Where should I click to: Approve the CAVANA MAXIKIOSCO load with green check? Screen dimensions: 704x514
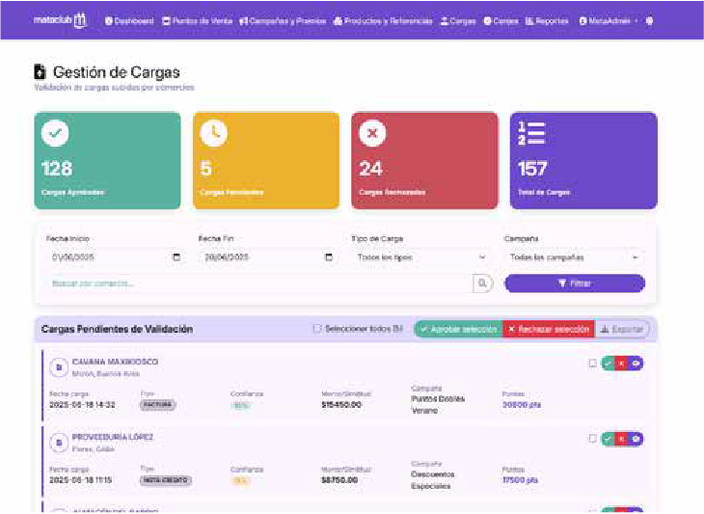click(x=608, y=364)
